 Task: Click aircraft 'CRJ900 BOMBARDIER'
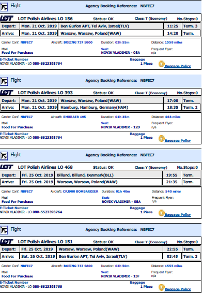(81, 191)
